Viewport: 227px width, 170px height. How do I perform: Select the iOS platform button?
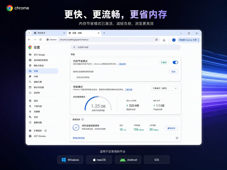(x=157, y=160)
